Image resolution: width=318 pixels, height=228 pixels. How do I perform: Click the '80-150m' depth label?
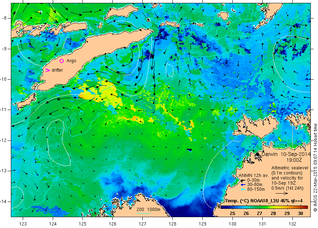(x=256, y=189)
